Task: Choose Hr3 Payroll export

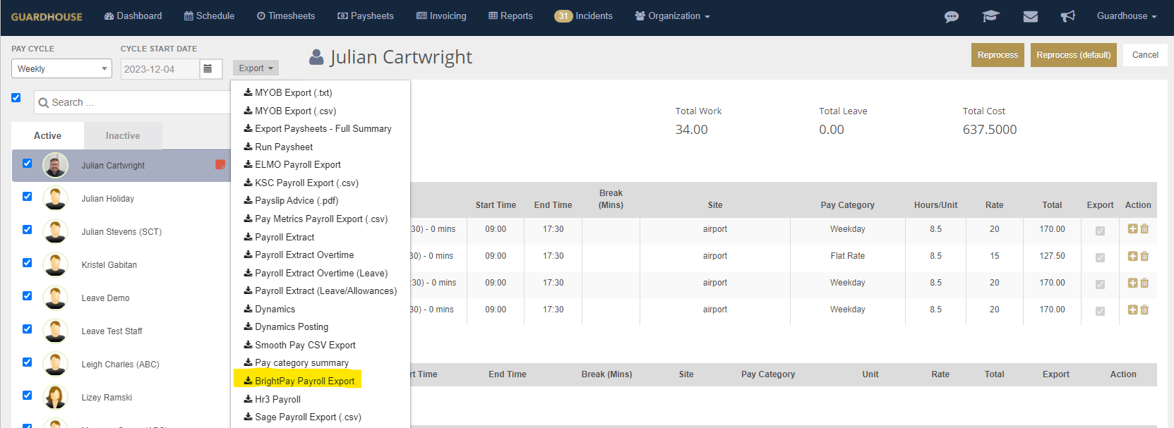Action: pos(272,399)
